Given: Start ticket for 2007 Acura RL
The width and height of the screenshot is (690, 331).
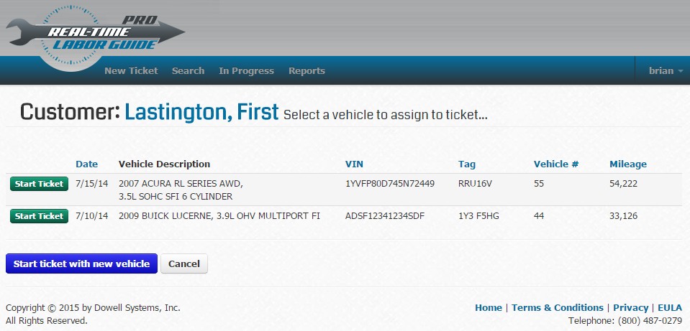Looking at the screenshot, I should click(39, 184).
